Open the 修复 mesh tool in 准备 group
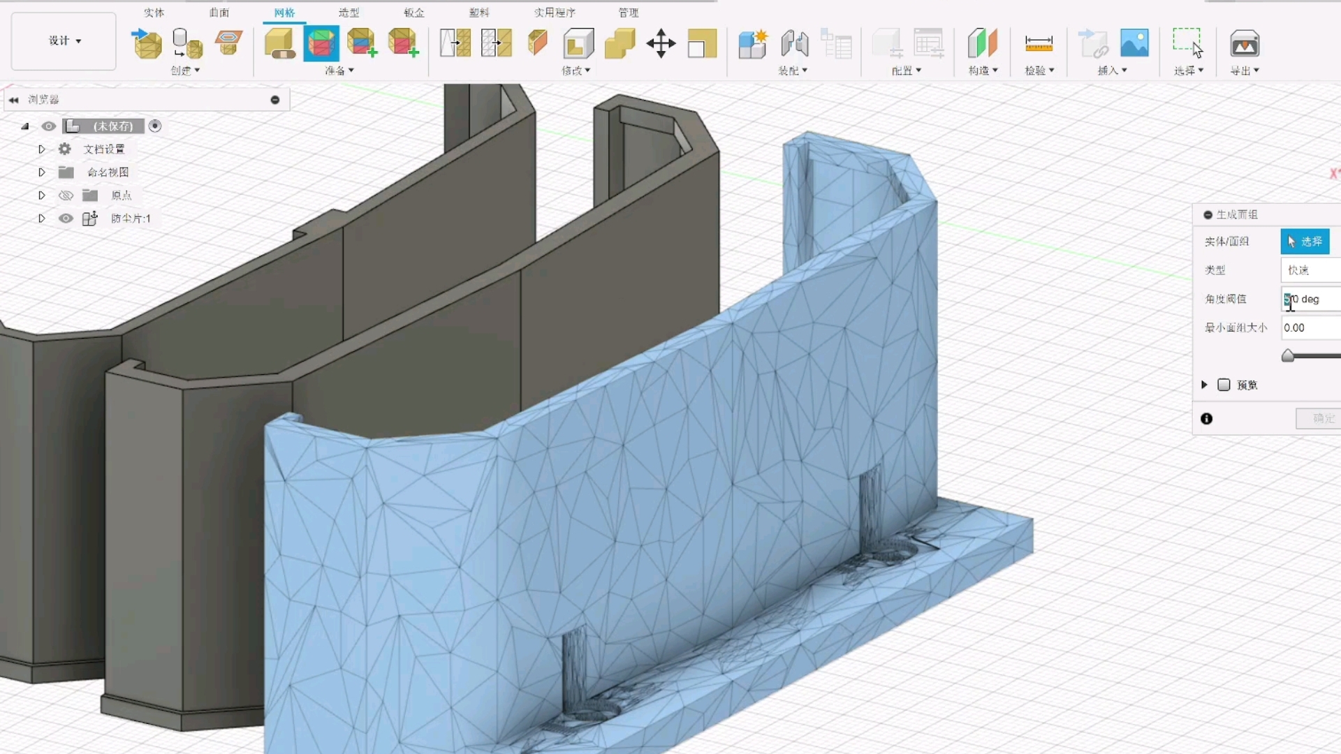This screenshot has width=1341, height=754. click(279, 43)
